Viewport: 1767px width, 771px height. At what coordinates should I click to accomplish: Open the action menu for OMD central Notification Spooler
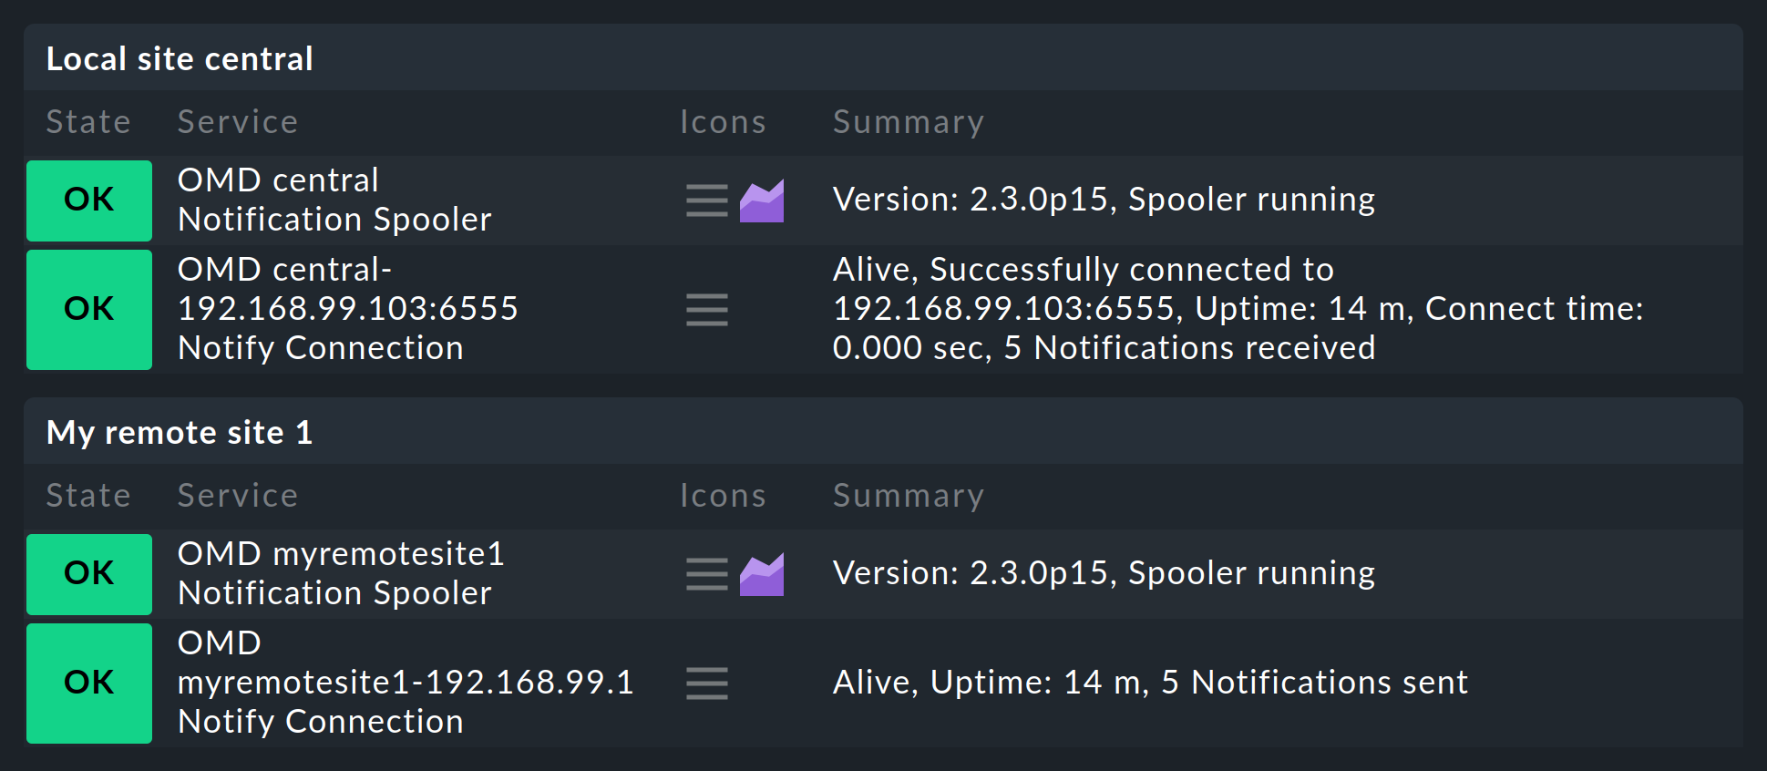tap(705, 200)
